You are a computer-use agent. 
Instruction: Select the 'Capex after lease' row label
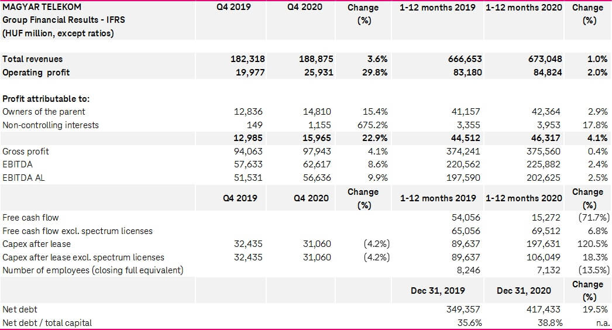[x=36, y=244]
